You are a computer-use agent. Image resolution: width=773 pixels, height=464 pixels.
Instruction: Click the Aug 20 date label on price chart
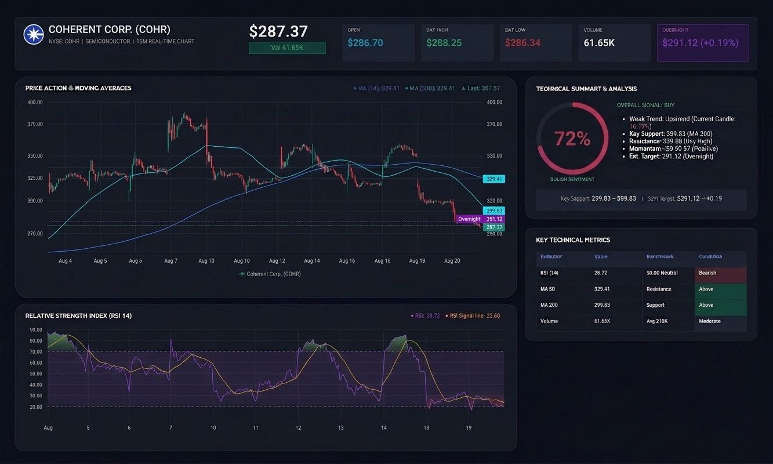(x=452, y=261)
